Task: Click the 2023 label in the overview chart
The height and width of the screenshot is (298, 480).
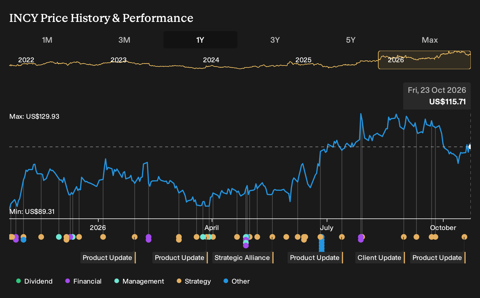Action: coord(119,60)
